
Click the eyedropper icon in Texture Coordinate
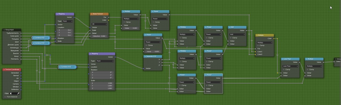tap(18, 94)
